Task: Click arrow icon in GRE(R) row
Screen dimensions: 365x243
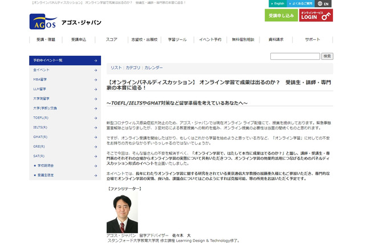Action: click(96, 147)
